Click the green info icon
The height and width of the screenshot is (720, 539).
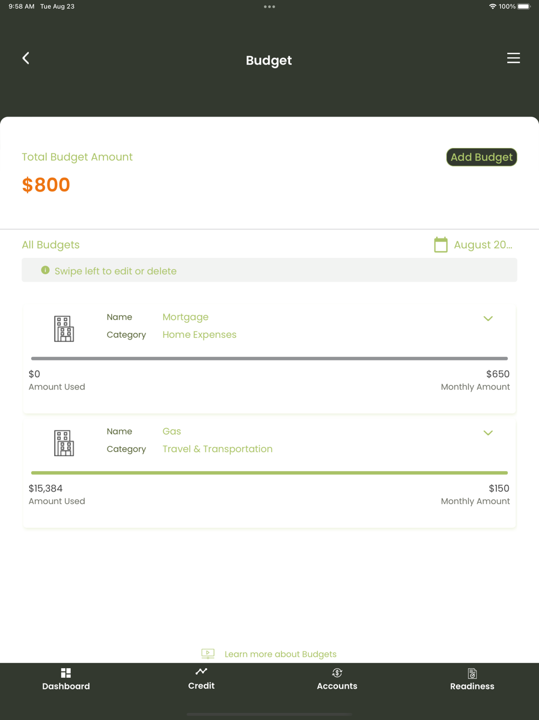point(45,270)
